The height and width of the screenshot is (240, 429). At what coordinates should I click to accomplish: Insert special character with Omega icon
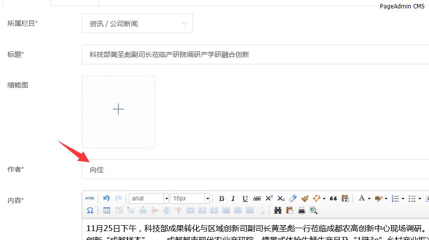point(90,210)
